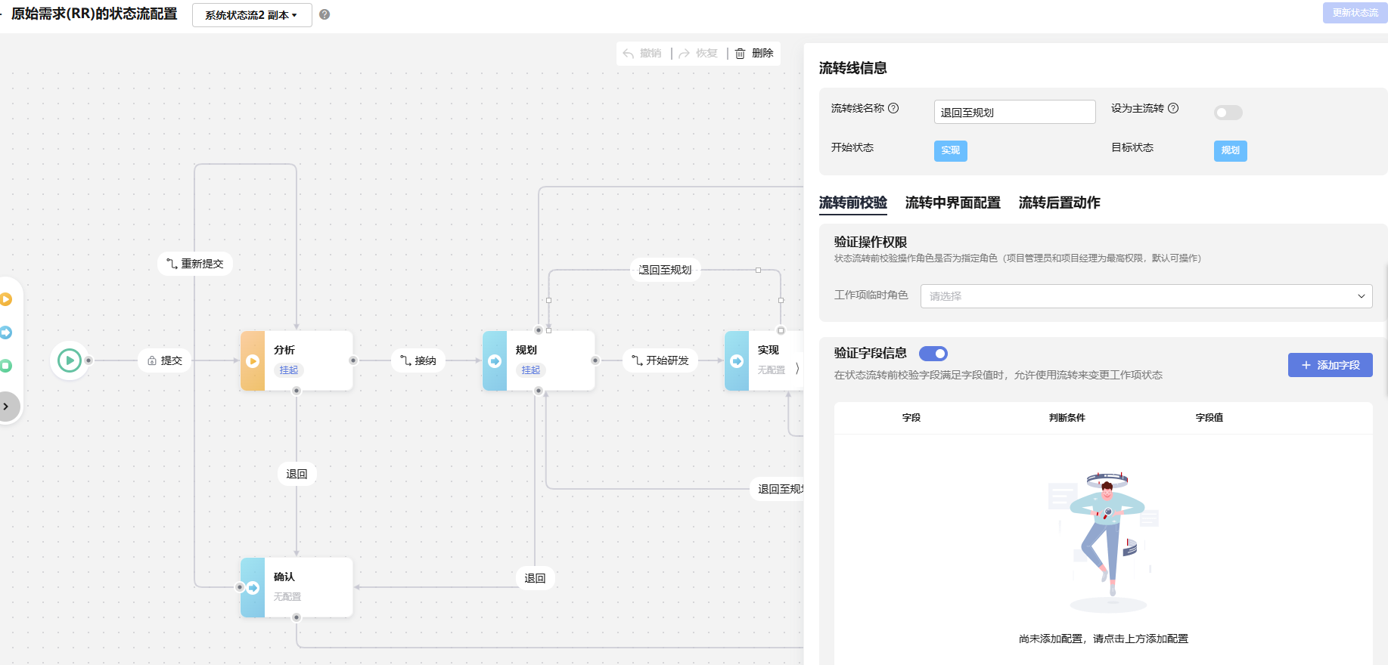Toggle the 验证字段信息 switch

tap(933, 354)
